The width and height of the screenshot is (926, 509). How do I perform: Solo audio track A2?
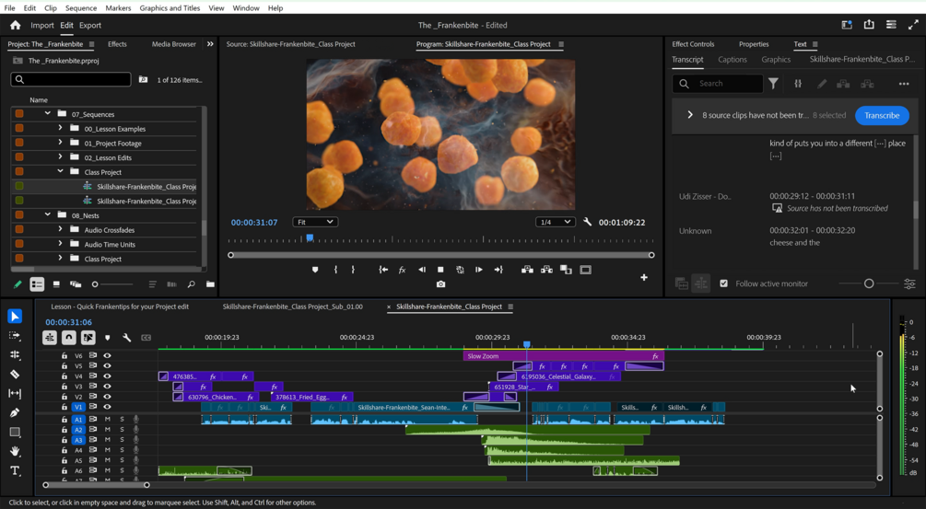(x=123, y=429)
